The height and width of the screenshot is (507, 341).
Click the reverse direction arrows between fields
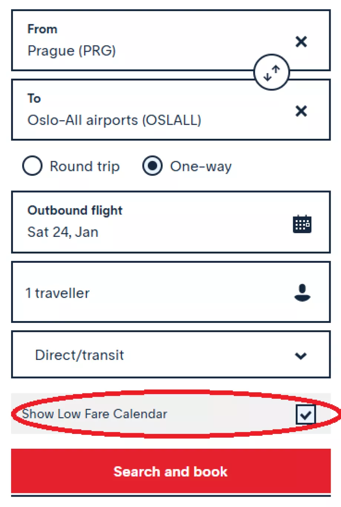coord(271,73)
